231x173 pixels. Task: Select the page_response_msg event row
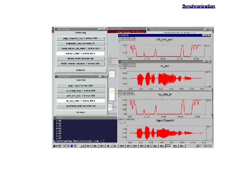(81, 38)
